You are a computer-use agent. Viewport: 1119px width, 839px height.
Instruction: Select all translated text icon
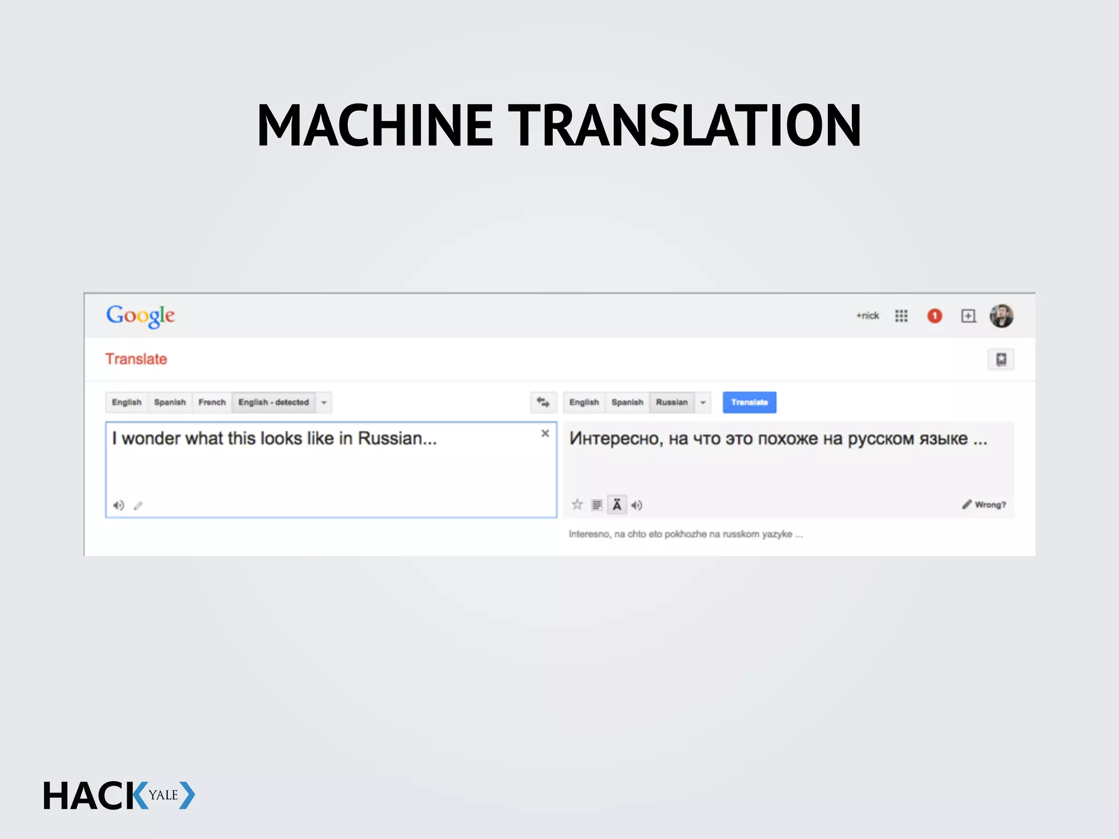(597, 505)
